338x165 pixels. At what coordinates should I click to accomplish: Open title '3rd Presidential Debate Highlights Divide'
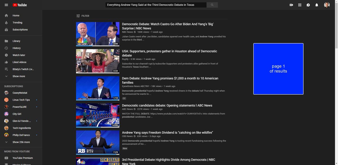click(x=168, y=162)
